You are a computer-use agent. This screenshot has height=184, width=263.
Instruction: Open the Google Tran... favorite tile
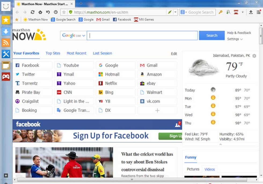tap(74, 111)
